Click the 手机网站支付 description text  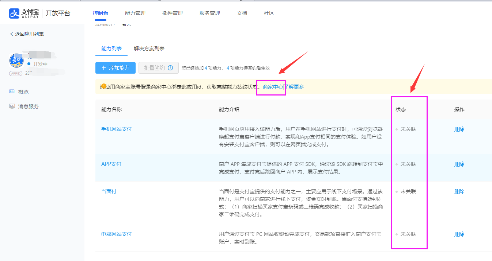click(x=301, y=137)
